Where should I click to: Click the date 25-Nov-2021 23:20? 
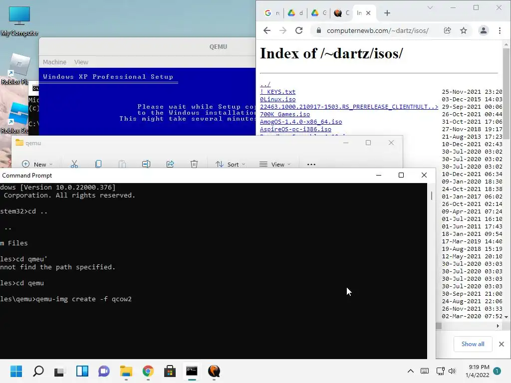[x=472, y=92]
